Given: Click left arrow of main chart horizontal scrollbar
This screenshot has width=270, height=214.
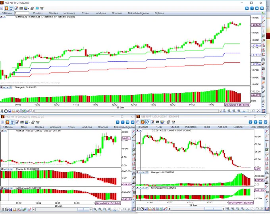Looking at the screenshot, I should coord(33,111).
